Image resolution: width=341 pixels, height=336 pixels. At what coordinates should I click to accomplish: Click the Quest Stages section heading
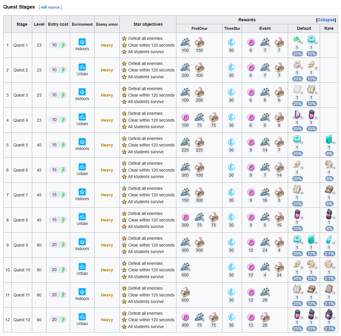click(19, 7)
